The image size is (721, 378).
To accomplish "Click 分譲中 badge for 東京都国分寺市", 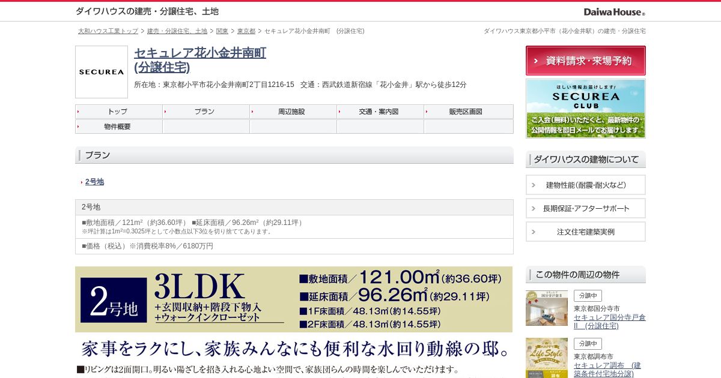I will coord(588,296).
